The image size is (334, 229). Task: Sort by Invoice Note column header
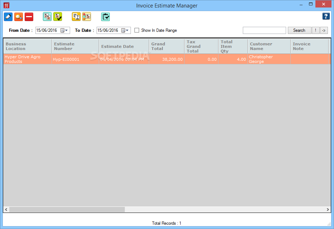pos(310,46)
